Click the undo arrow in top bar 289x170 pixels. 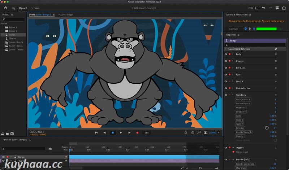click(264, 8)
